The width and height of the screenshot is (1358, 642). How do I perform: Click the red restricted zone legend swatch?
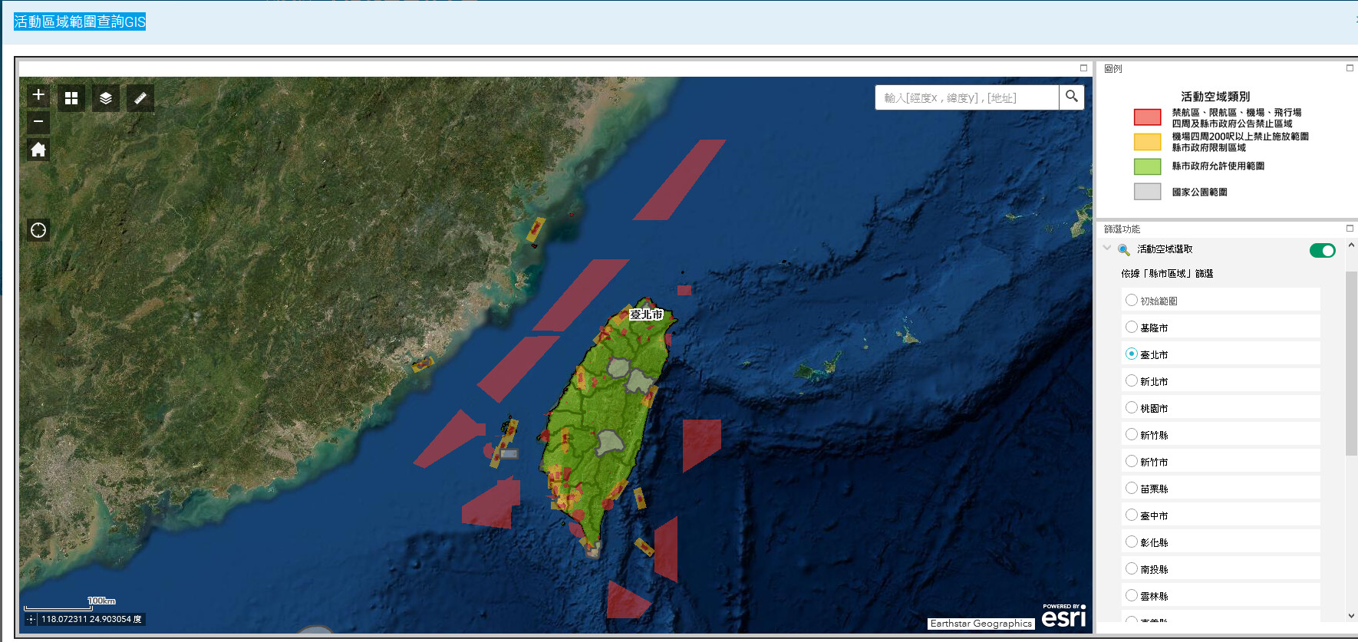coord(1147,117)
